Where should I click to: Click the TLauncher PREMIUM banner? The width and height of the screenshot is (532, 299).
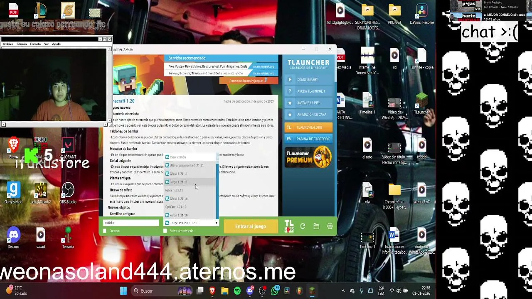point(308,157)
